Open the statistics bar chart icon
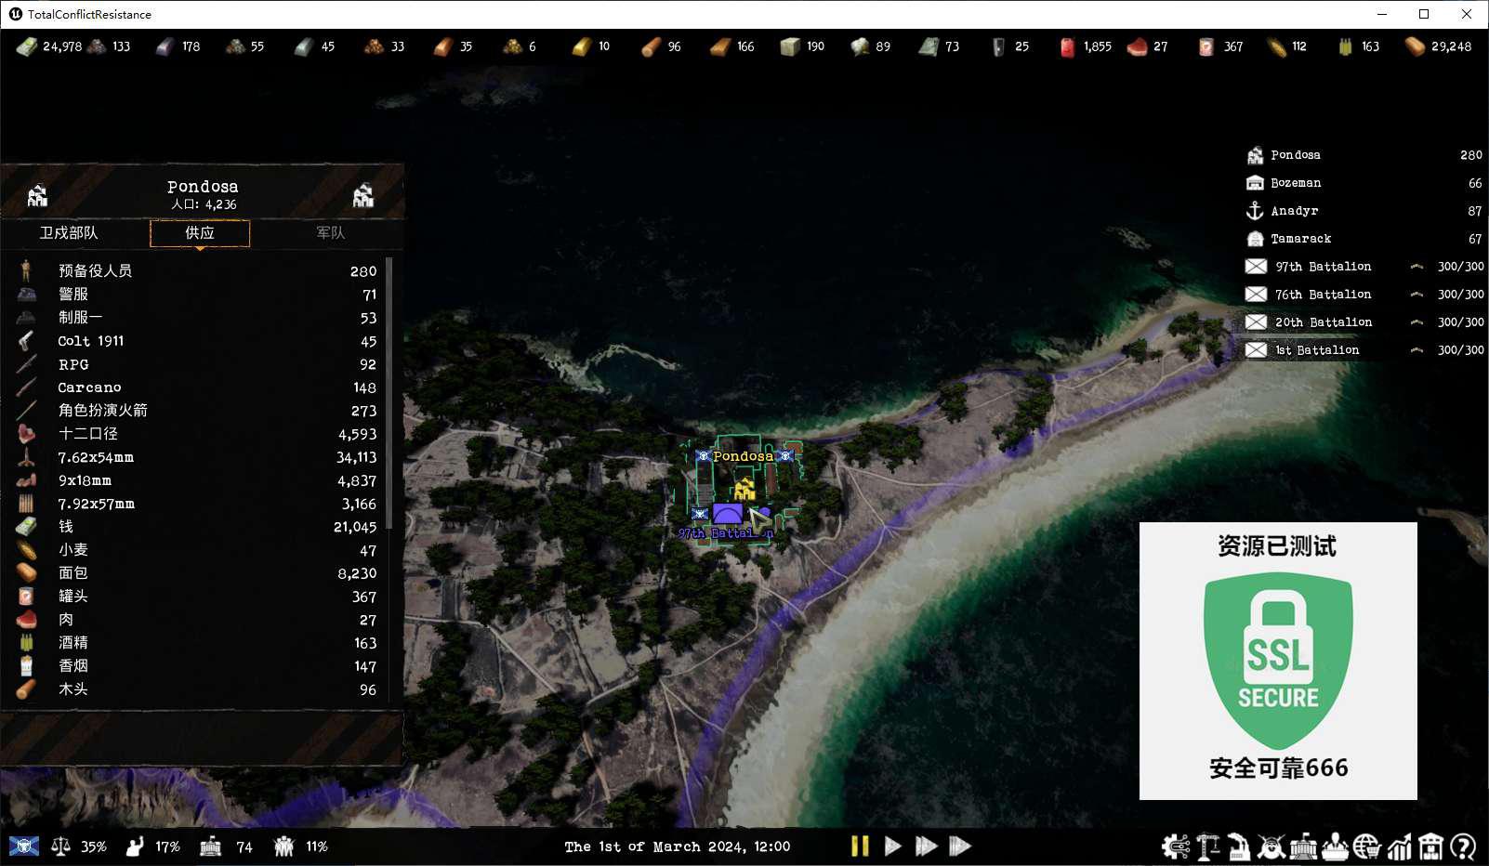Viewport: 1489px width, 866px height. (1399, 846)
